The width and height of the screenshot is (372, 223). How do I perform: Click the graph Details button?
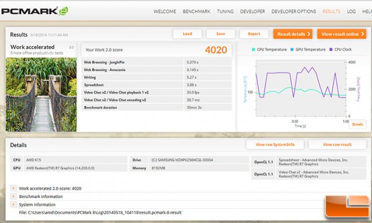click(358, 124)
